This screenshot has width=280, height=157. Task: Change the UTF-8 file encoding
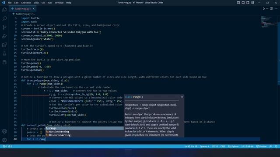(x=215, y=147)
